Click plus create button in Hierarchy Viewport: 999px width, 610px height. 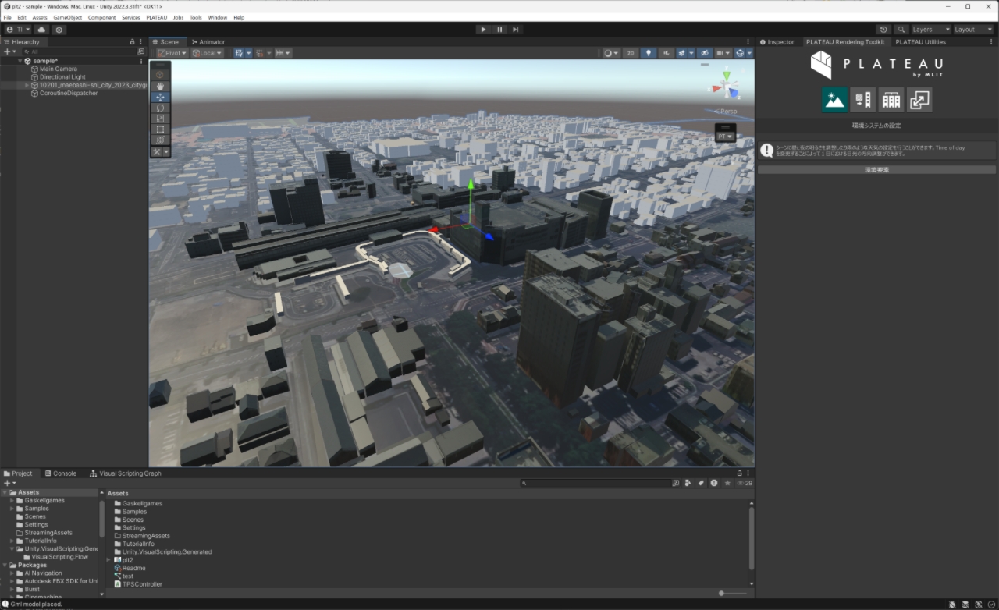coord(9,51)
